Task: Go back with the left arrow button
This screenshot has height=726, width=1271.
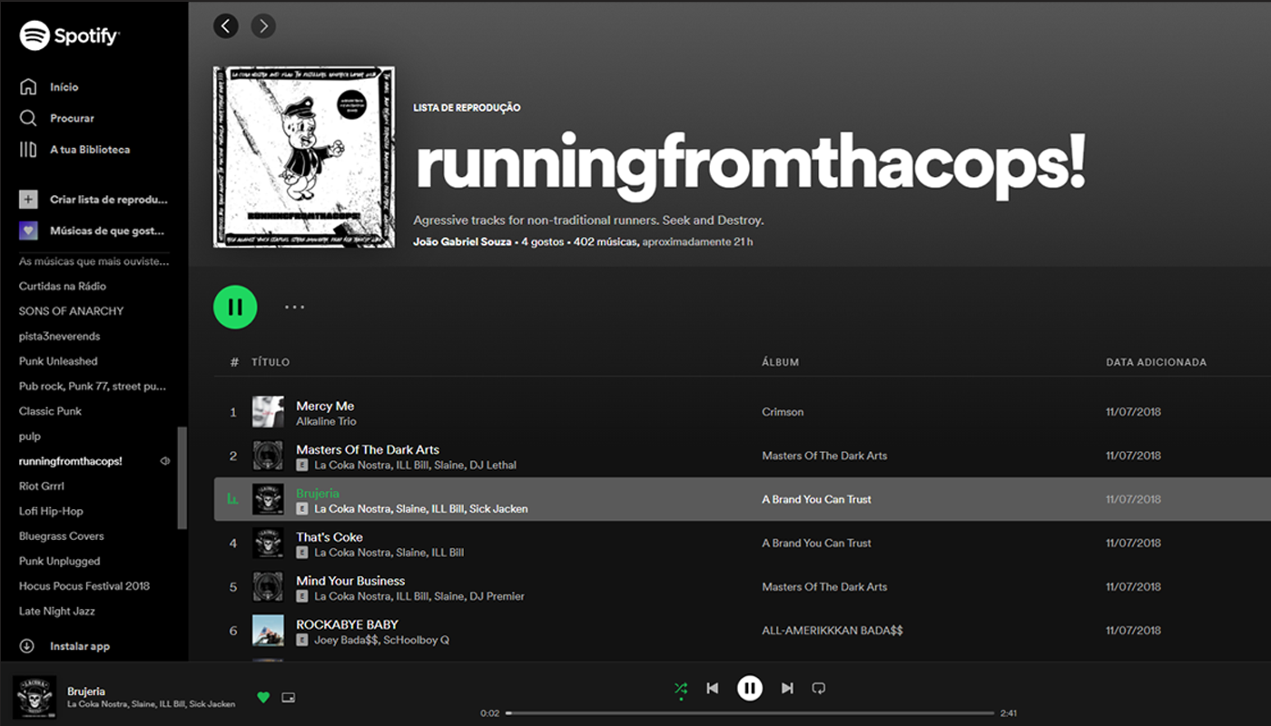Action: click(x=226, y=26)
